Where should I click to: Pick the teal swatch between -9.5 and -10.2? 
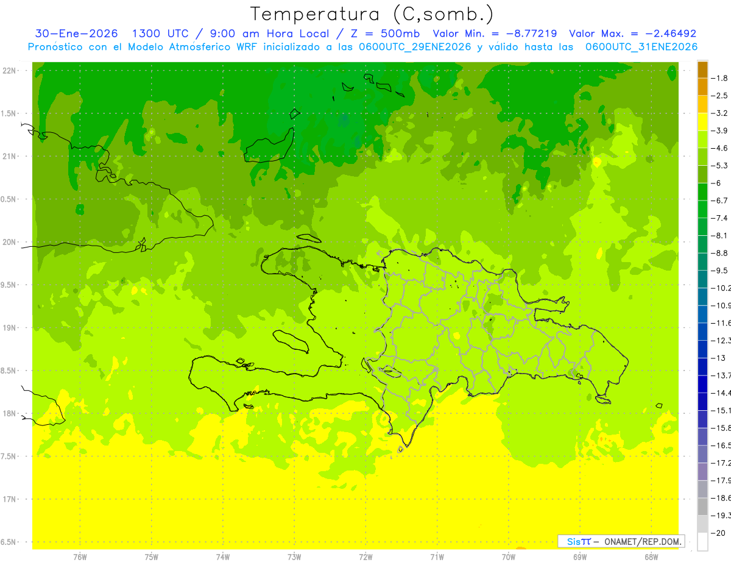click(x=702, y=279)
